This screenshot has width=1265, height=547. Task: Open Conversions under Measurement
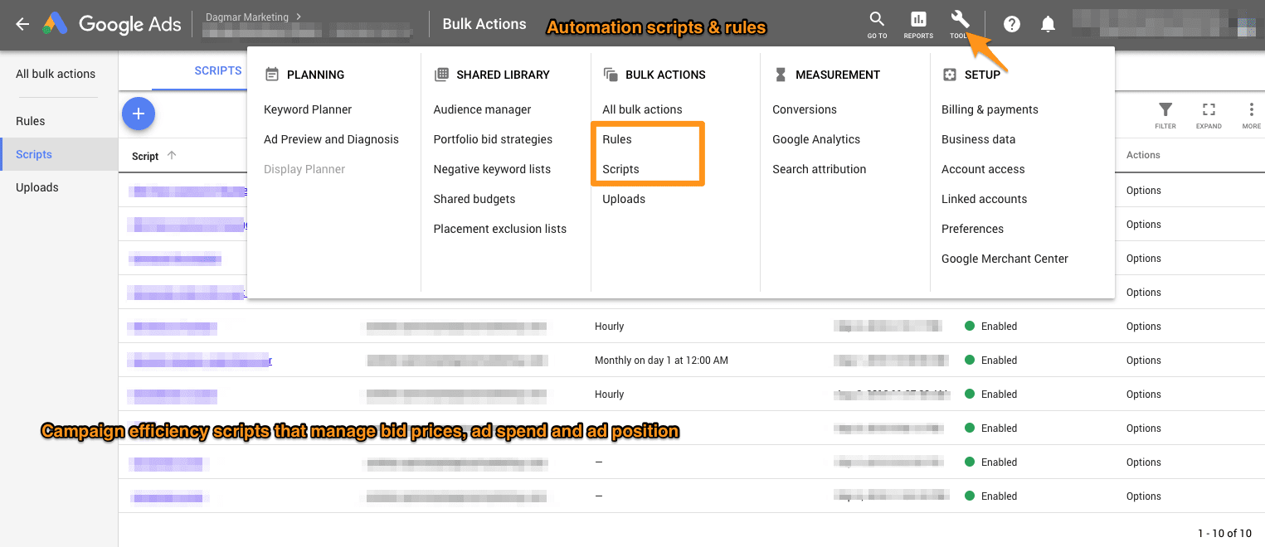click(805, 109)
